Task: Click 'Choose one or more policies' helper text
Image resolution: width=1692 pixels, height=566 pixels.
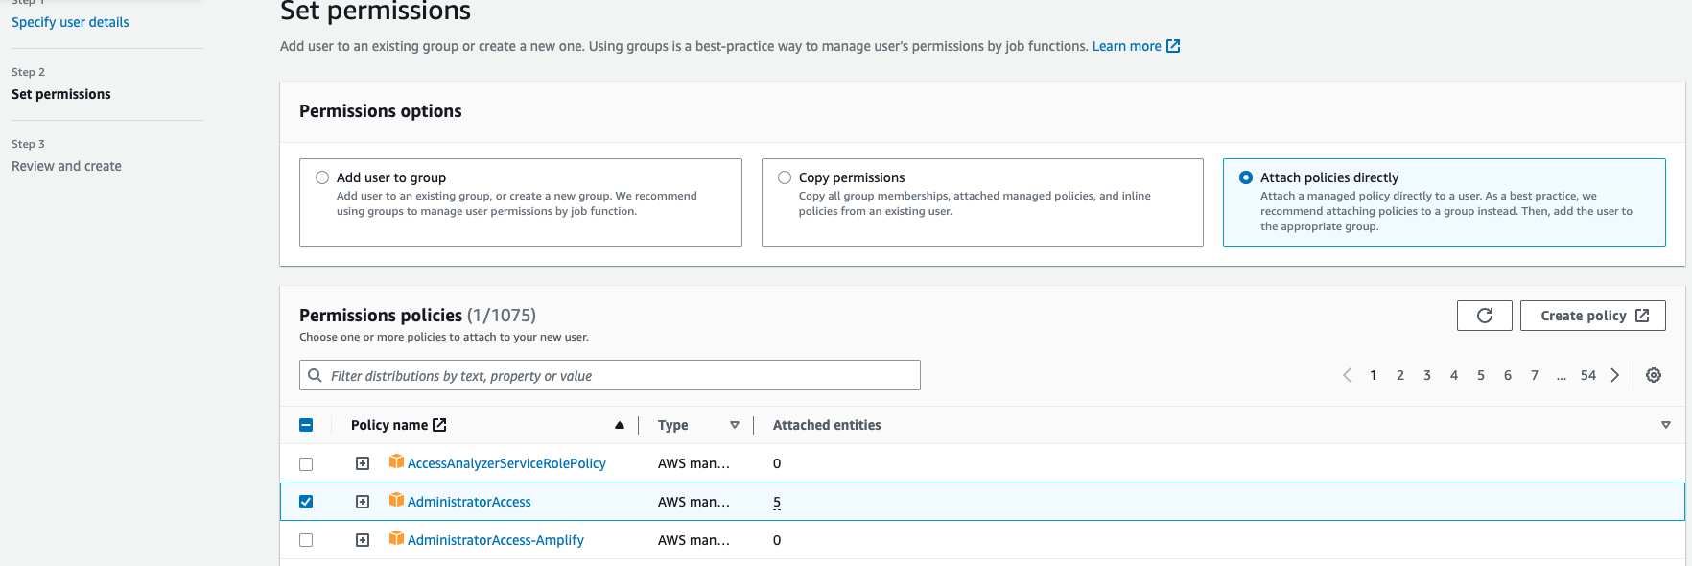Action: click(x=444, y=337)
